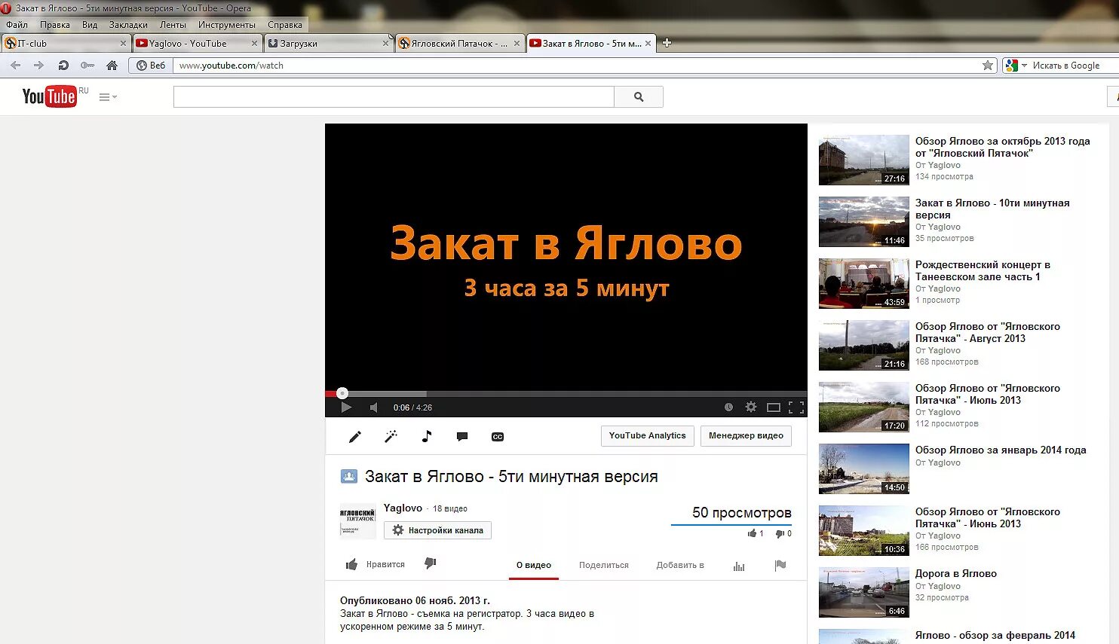The image size is (1119, 644).
Task: Like the video with Нравится thumbs up
Action: point(375,564)
